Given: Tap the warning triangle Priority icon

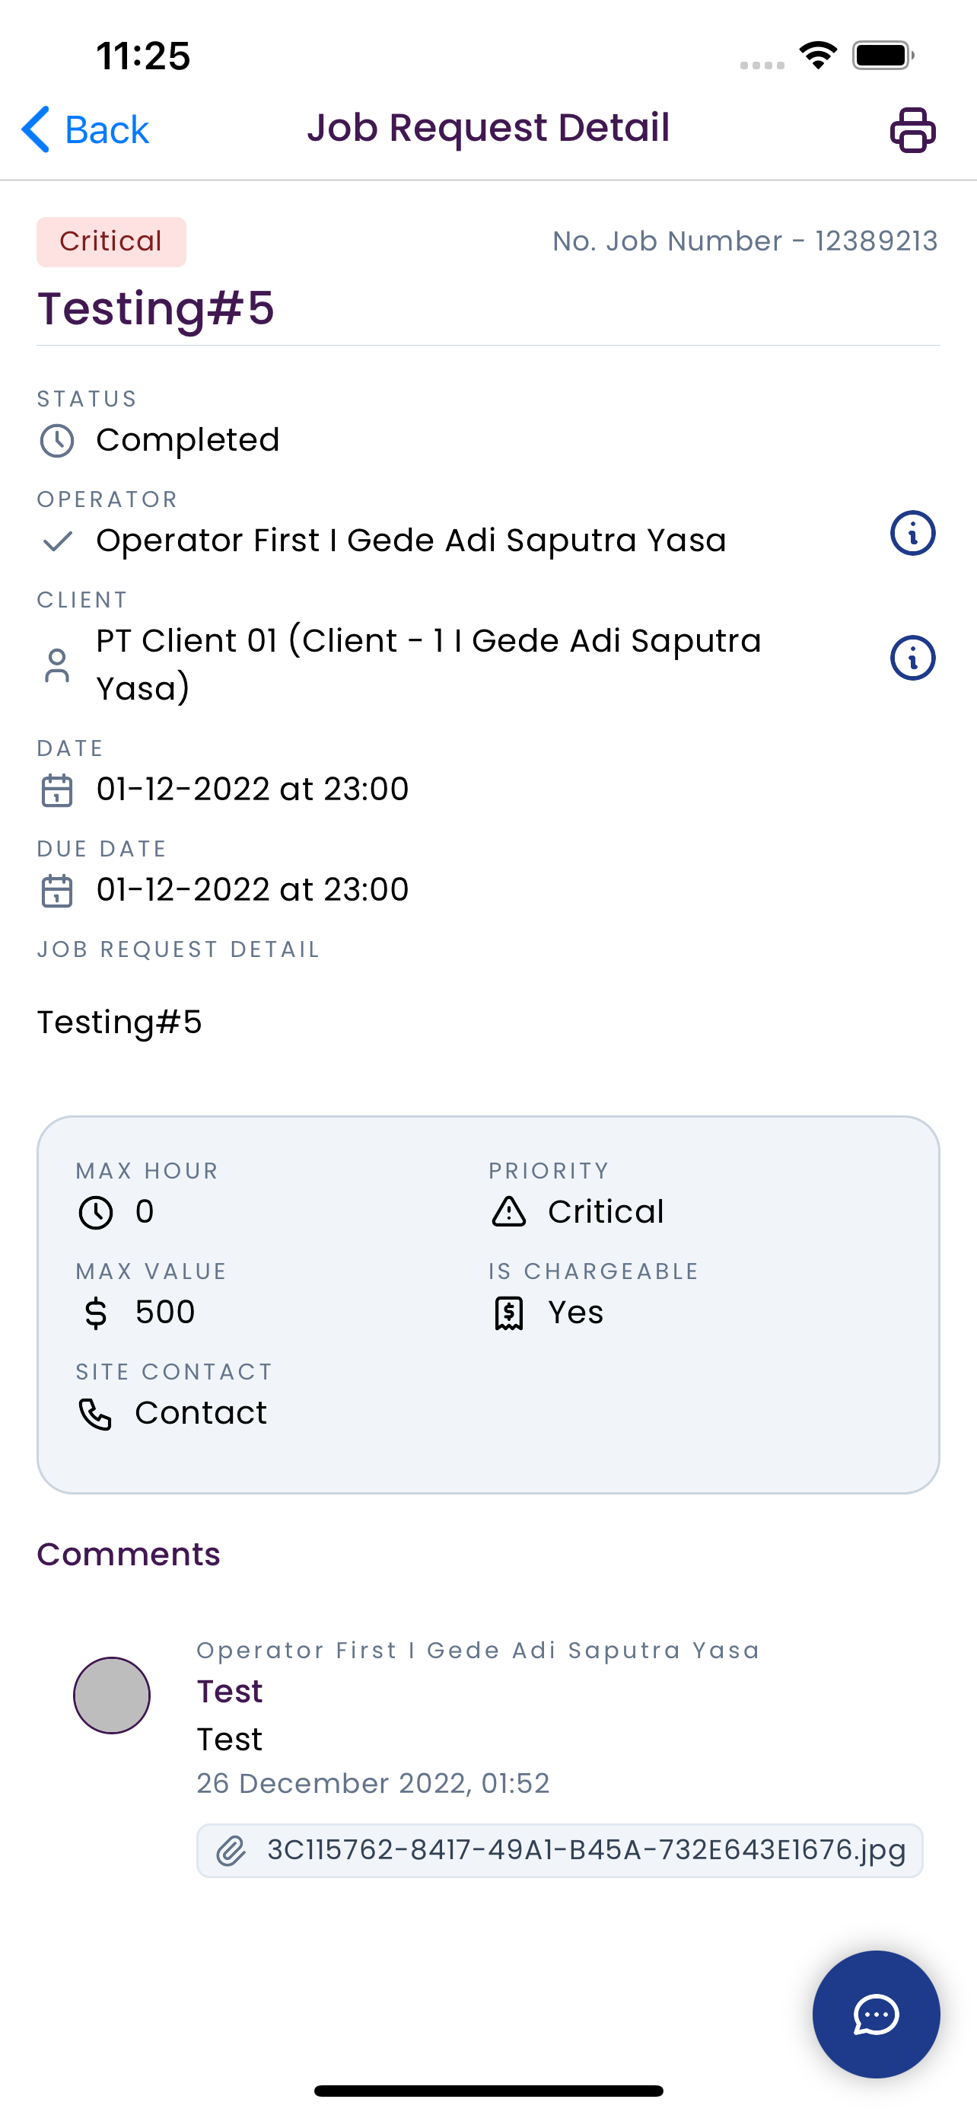Looking at the screenshot, I should click(508, 1211).
